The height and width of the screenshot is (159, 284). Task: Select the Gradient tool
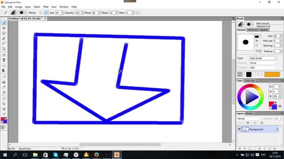tap(4, 71)
